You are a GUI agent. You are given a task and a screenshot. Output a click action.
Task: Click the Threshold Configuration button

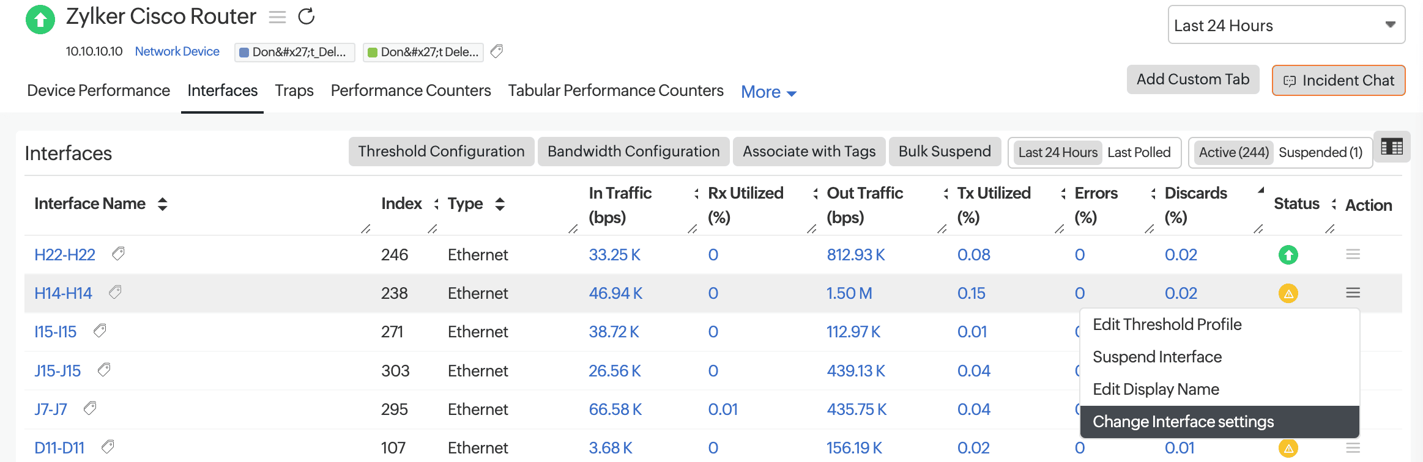point(441,152)
